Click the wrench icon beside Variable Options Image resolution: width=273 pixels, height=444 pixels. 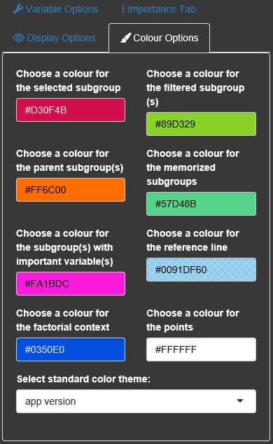pyautogui.click(x=18, y=9)
